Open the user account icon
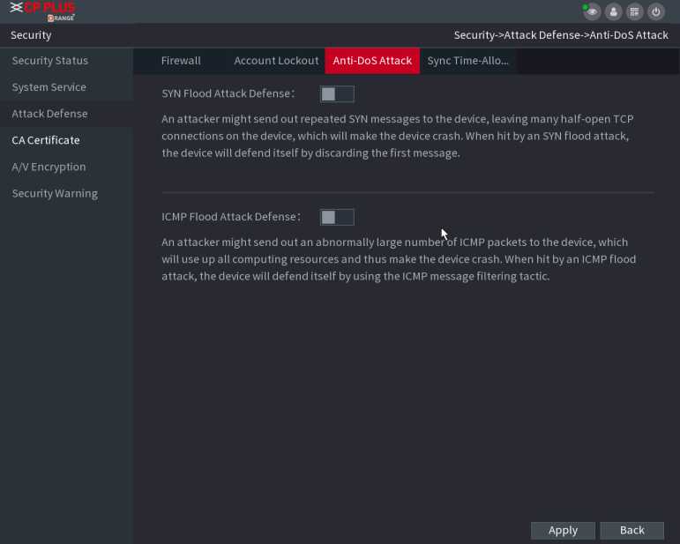This screenshot has height=544, width=680. pos(614,11)
